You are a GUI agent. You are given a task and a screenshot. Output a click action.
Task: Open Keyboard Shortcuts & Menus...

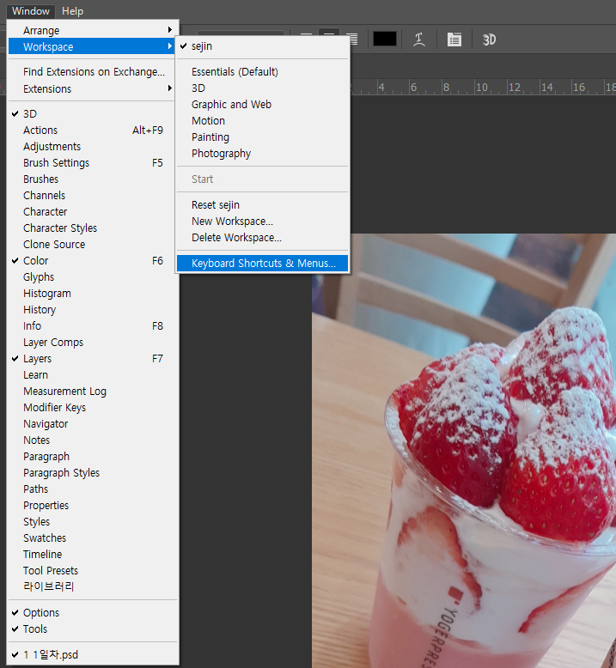[263, 264]
